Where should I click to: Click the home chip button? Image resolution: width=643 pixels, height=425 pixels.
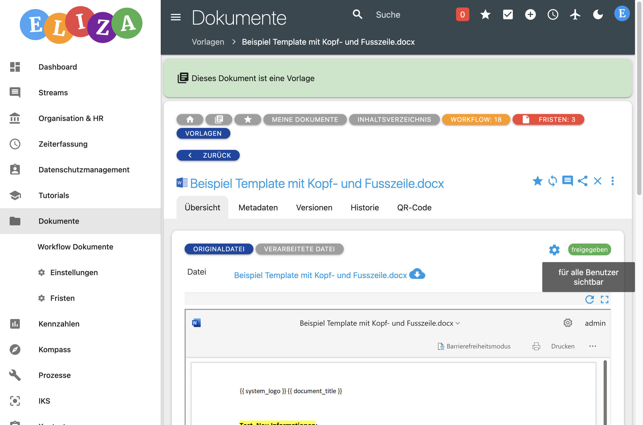coord(190,120)
